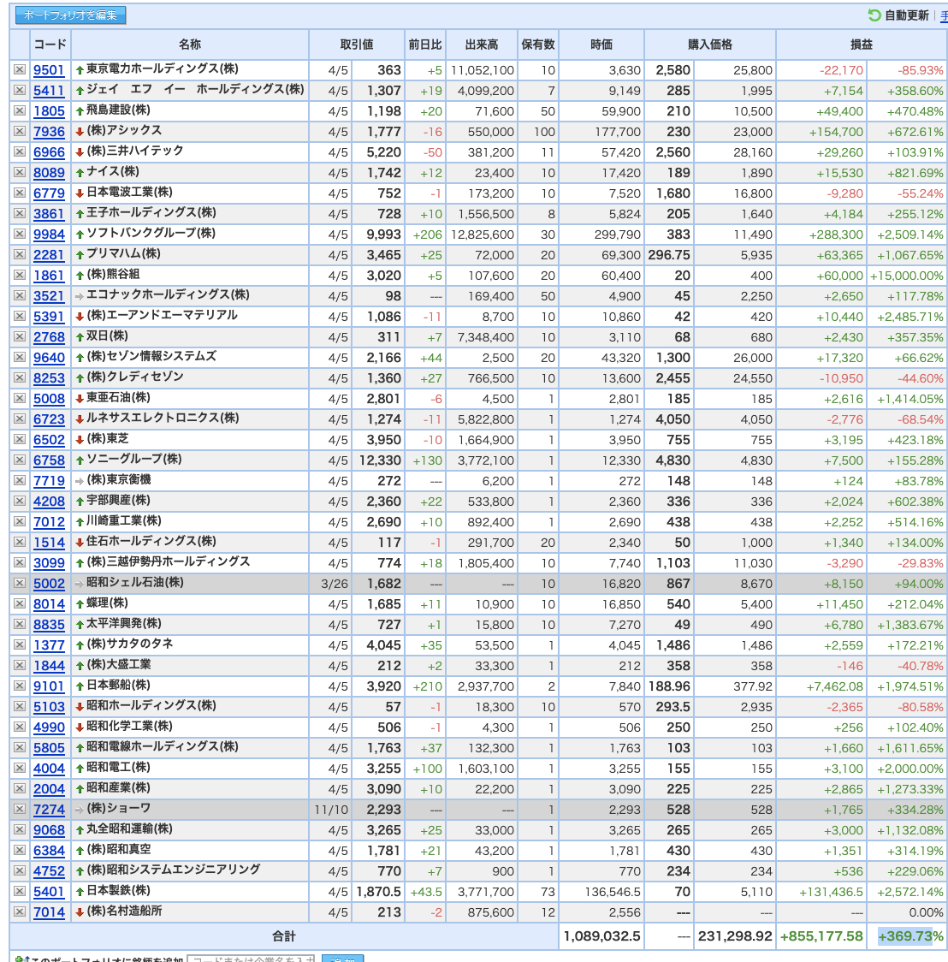The width and height of the screenshot is (948, 962).
Task: Select the name ルネサスエレクトロニクス(株)
Action: click(163, 418)
